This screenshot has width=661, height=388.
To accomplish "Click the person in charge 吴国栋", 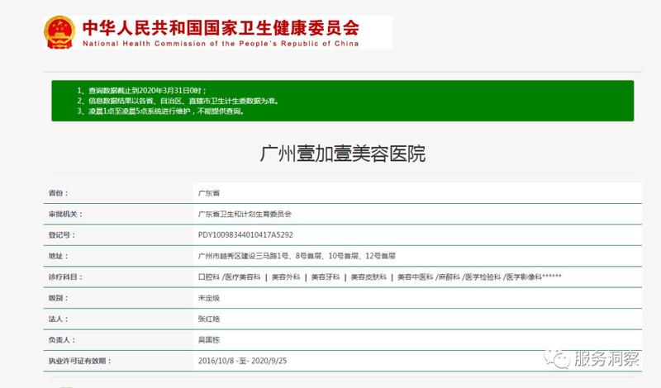I will (208, 339).
